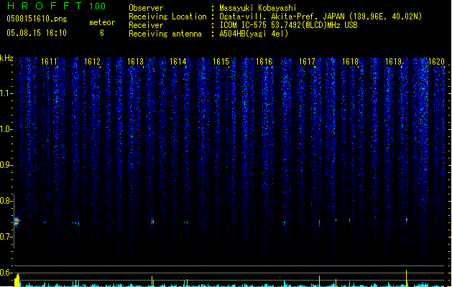Click the 1617 time marker
Screen dimensions: 452x287
[308, 62]
